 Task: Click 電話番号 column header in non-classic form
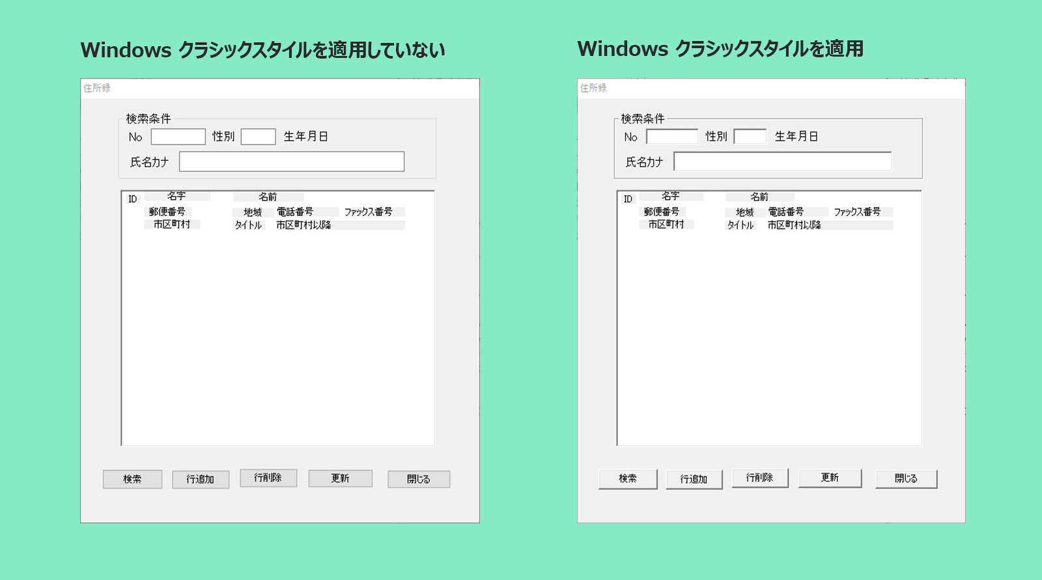295,212
